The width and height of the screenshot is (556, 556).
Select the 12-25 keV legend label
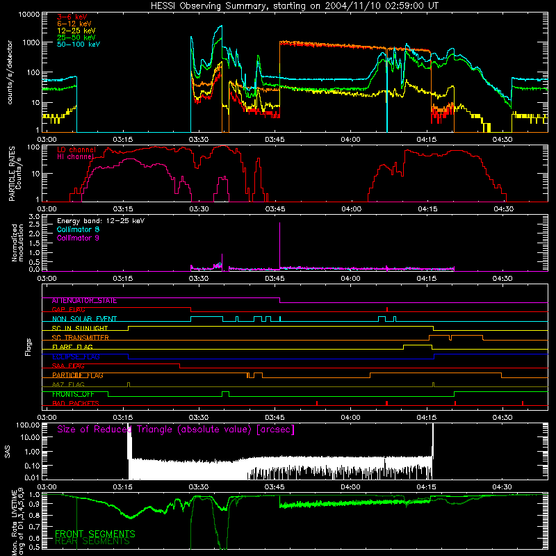pyautogui.click(x=76, y=31)
